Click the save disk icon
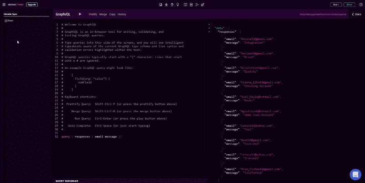This screenshot has height=183, width=365. (191, 5)
